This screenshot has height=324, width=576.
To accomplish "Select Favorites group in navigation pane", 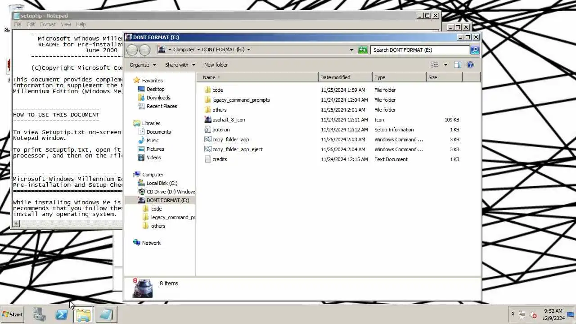I will (x=152, y=81).
